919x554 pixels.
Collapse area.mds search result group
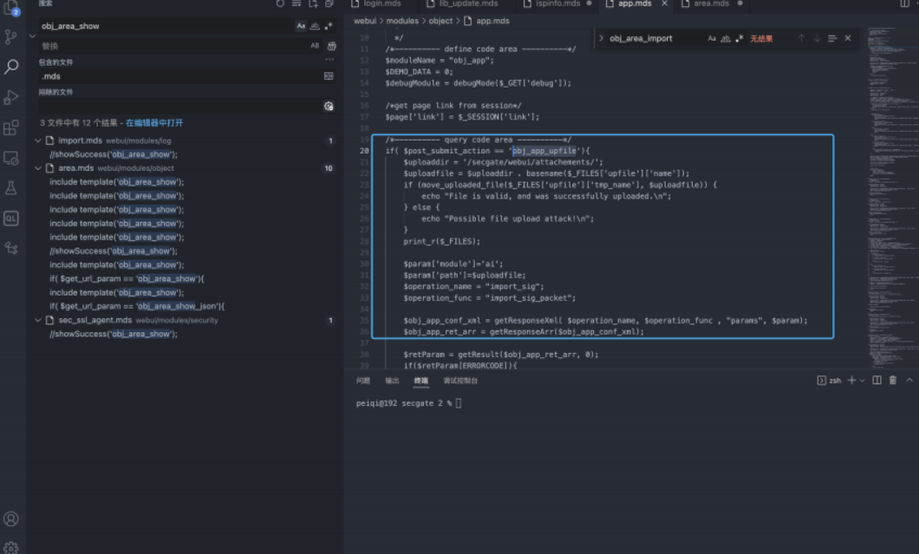point(38,168)
